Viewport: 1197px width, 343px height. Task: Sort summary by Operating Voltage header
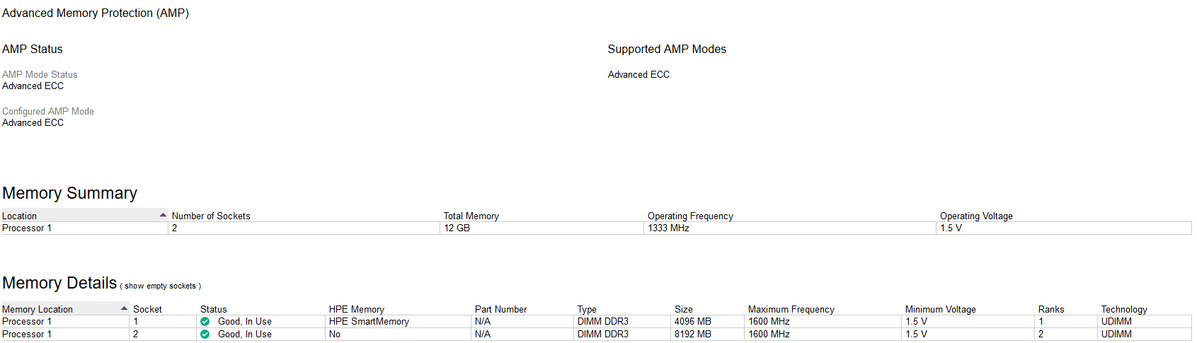click(x=976, y=216)
